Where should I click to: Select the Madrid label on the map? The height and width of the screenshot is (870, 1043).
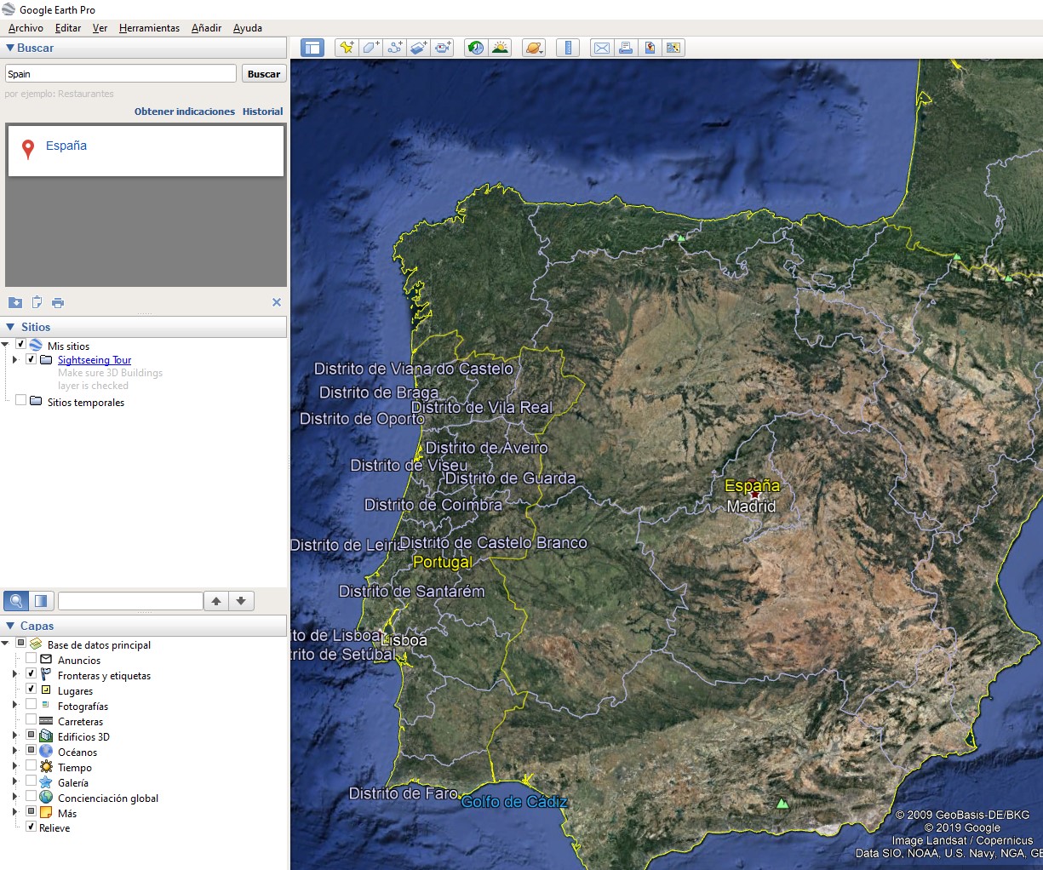click(x=751, y=507)
